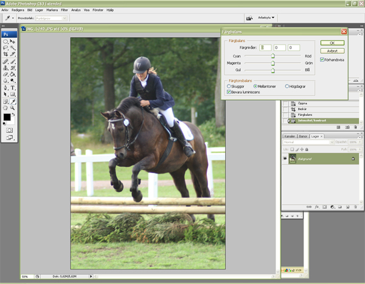Add layer mask icon in Lager panel

[x=324, y=207]
